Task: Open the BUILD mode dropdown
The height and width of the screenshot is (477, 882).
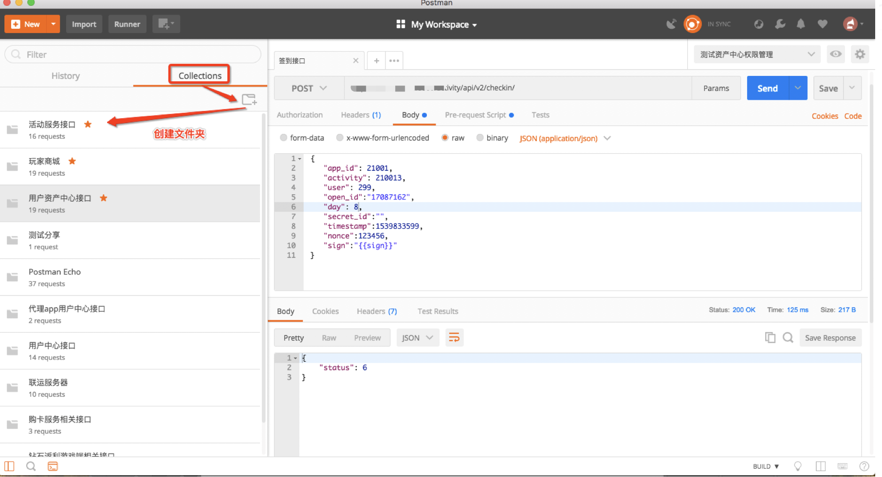Action: 766,466
